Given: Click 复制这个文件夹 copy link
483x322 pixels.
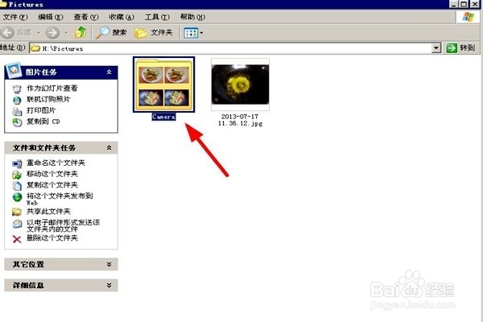Looking at the screenshot, I should coord(52,185).
